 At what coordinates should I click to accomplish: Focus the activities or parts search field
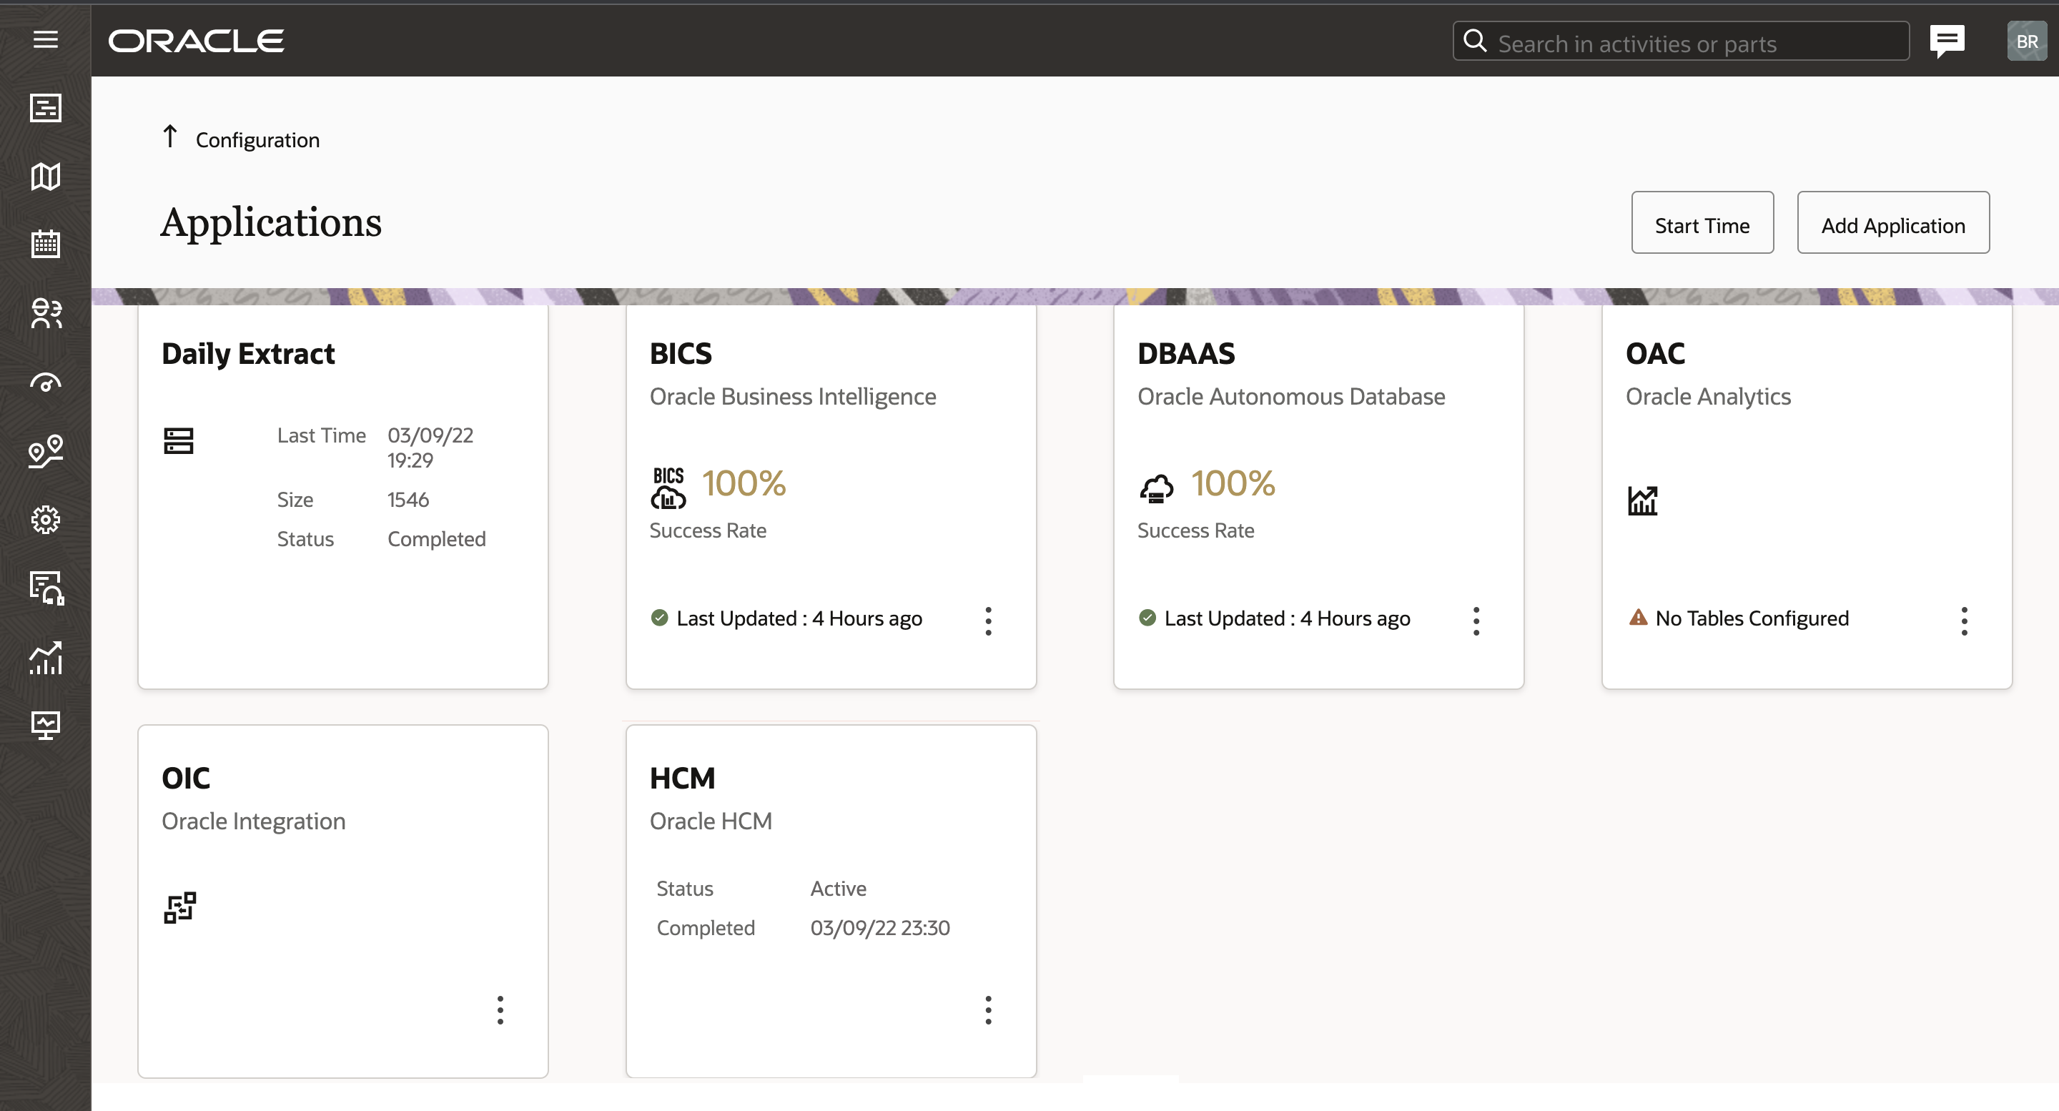click(x=1694, y=42)
